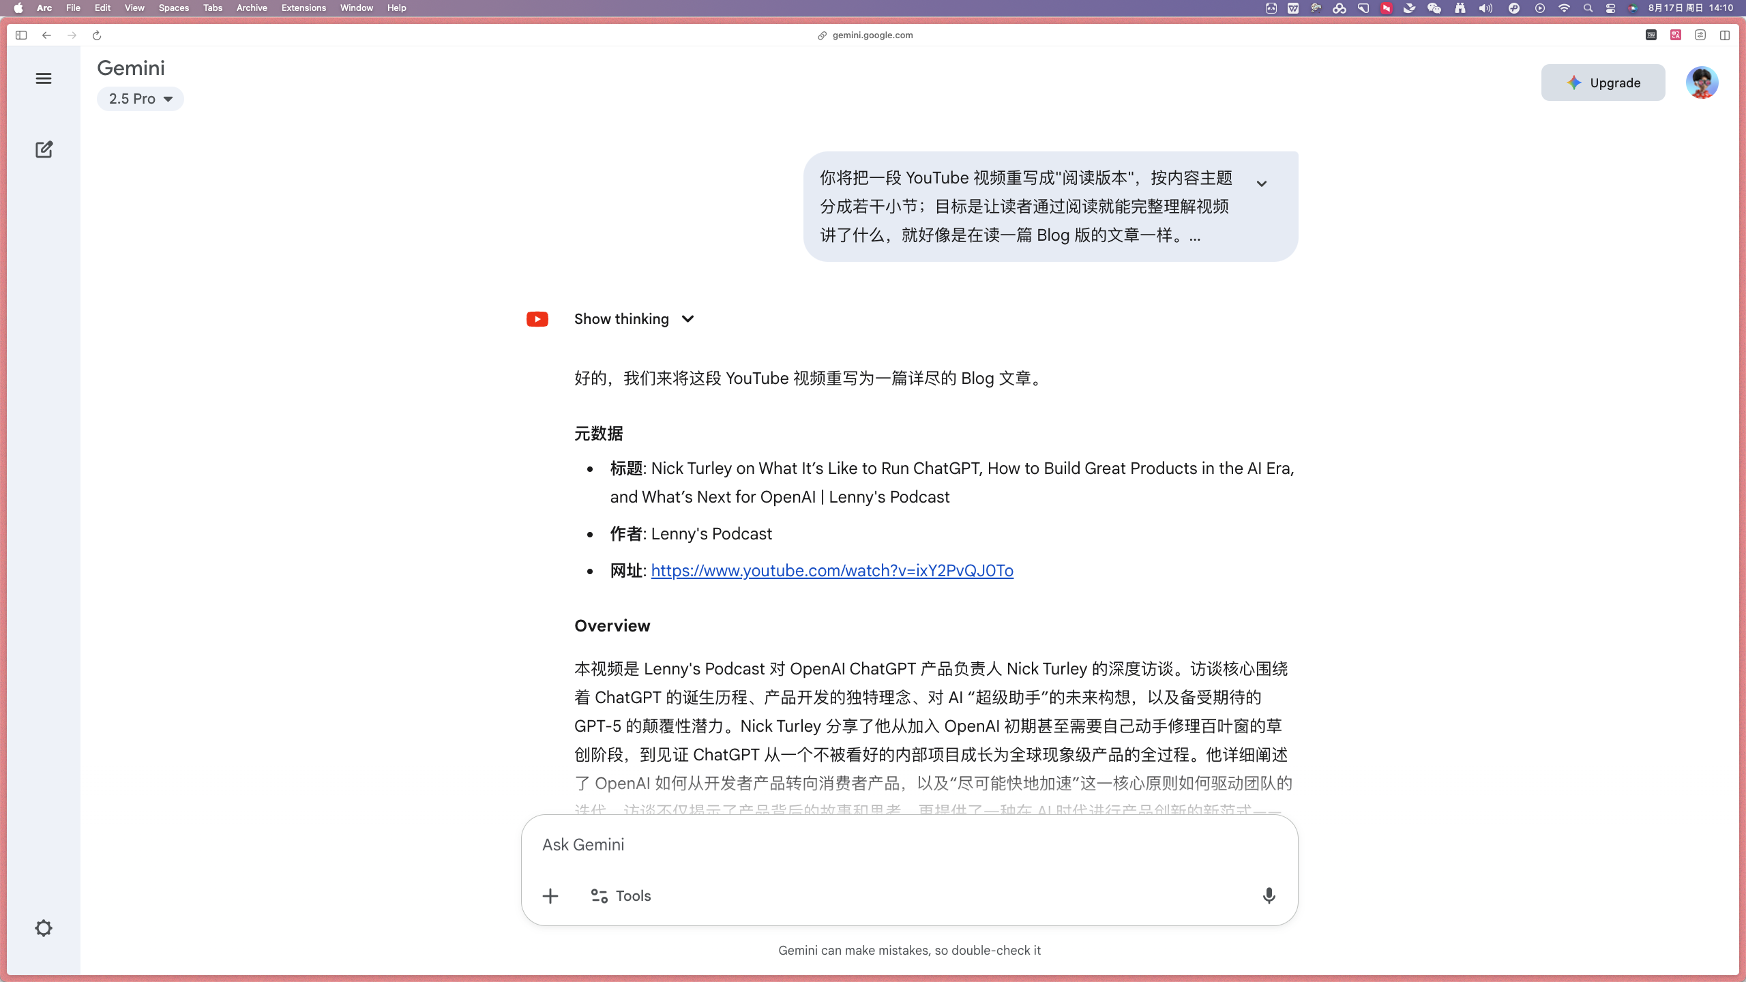Image resolution: width=1746 pixels, height=982 pixels.
Task: Click the red flag menu bar icon
Action: pyautogui.click(x=1387, y=8)
